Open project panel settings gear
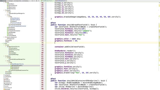This screenshot has height=90, width=160. point(36,1)
